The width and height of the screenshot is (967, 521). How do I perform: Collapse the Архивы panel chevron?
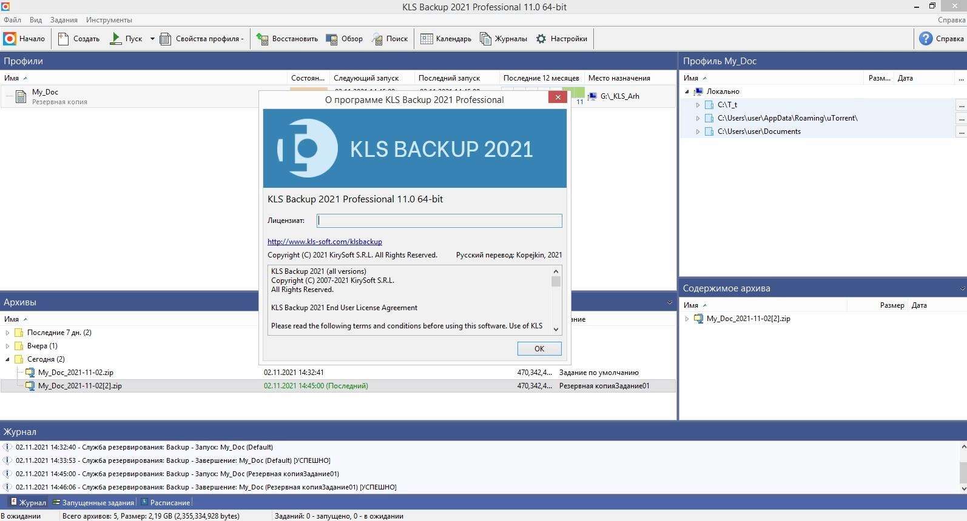coord(670,302)
